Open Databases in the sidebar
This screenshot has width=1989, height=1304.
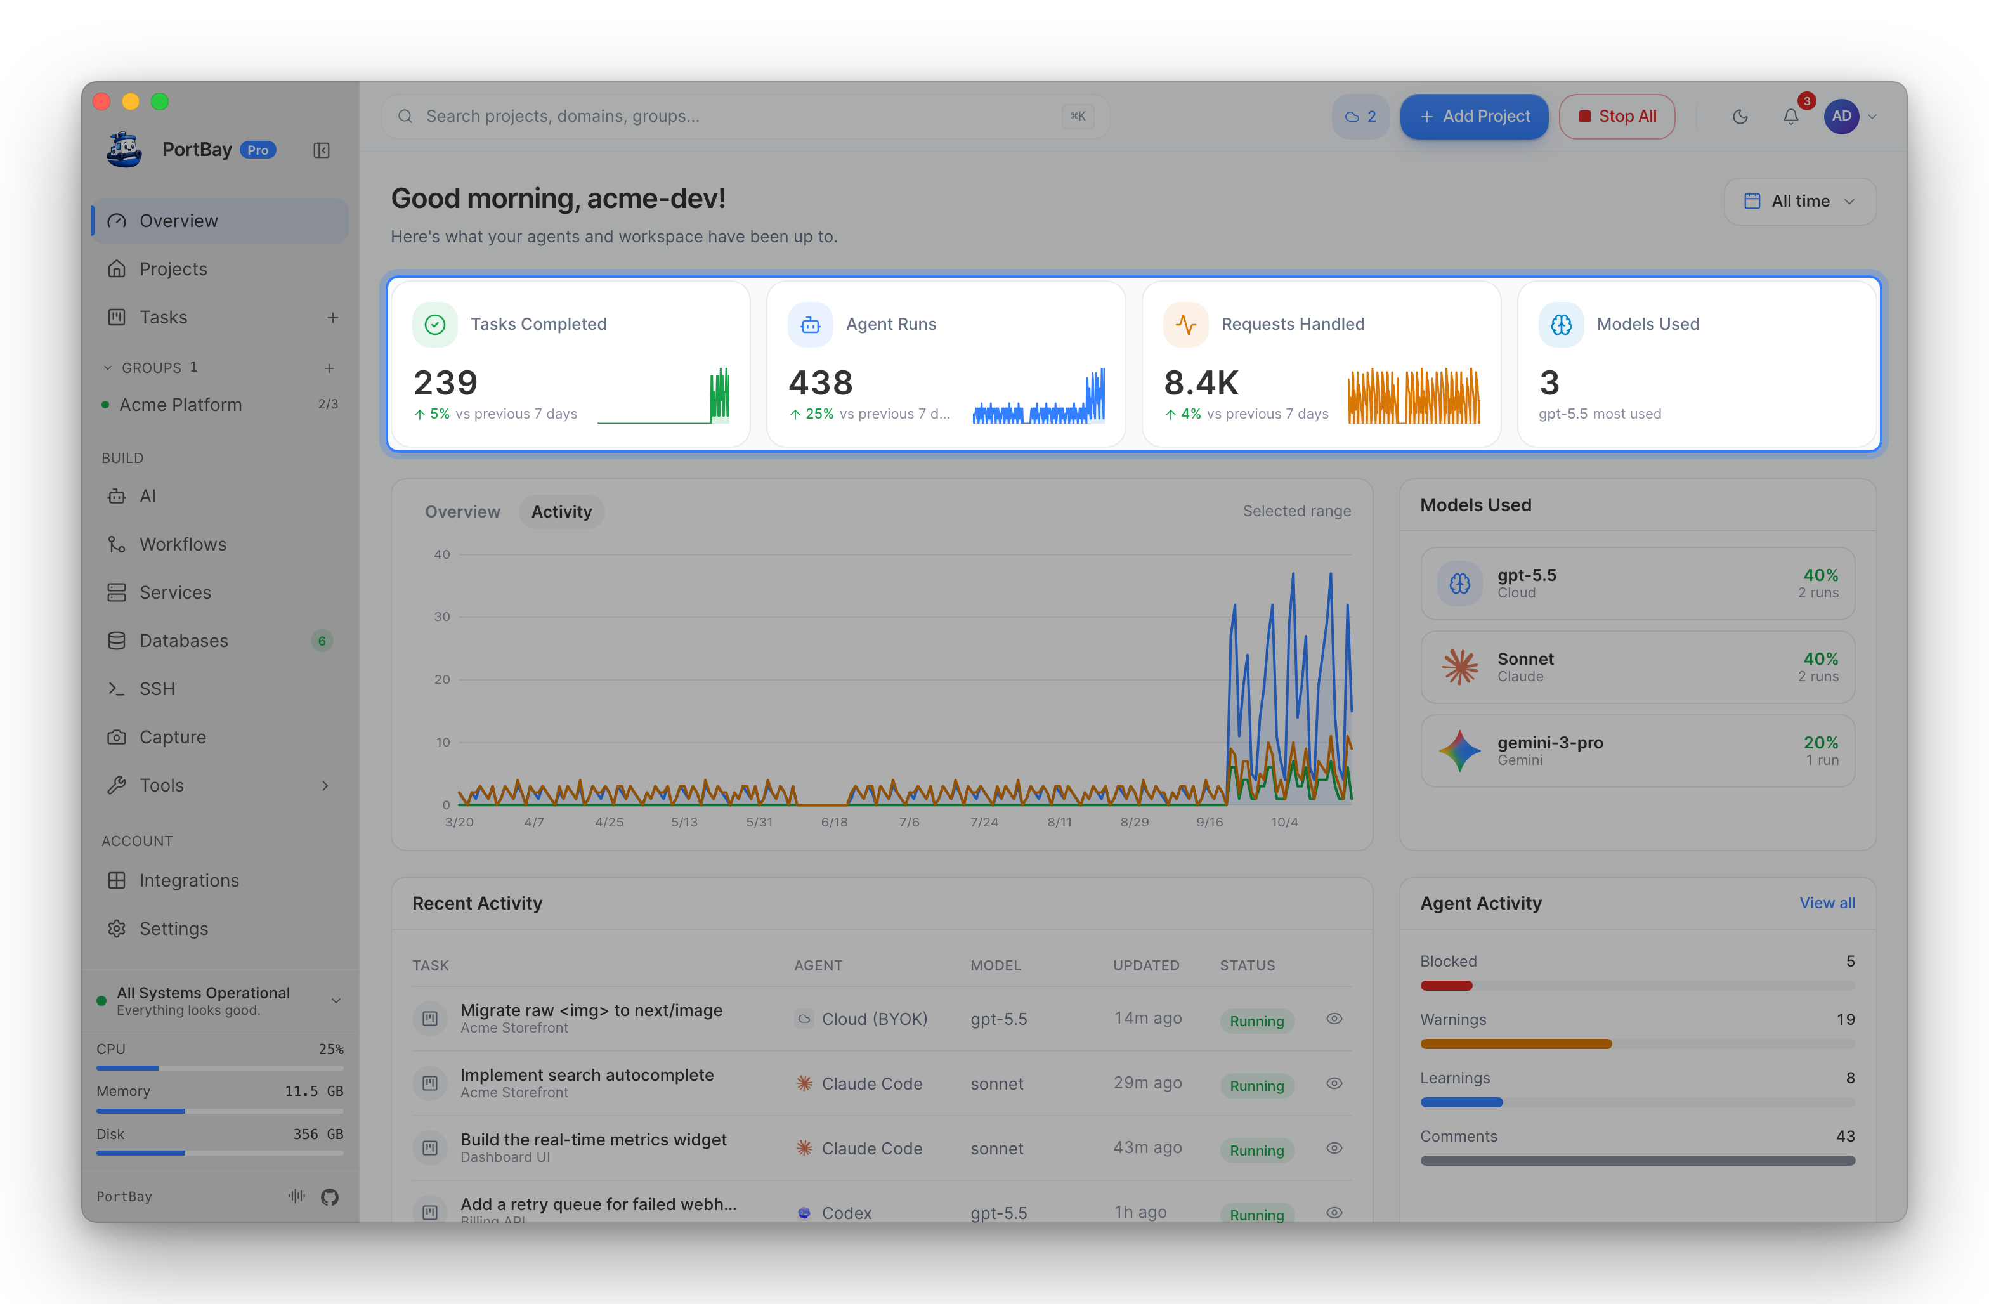coord(221,641)
